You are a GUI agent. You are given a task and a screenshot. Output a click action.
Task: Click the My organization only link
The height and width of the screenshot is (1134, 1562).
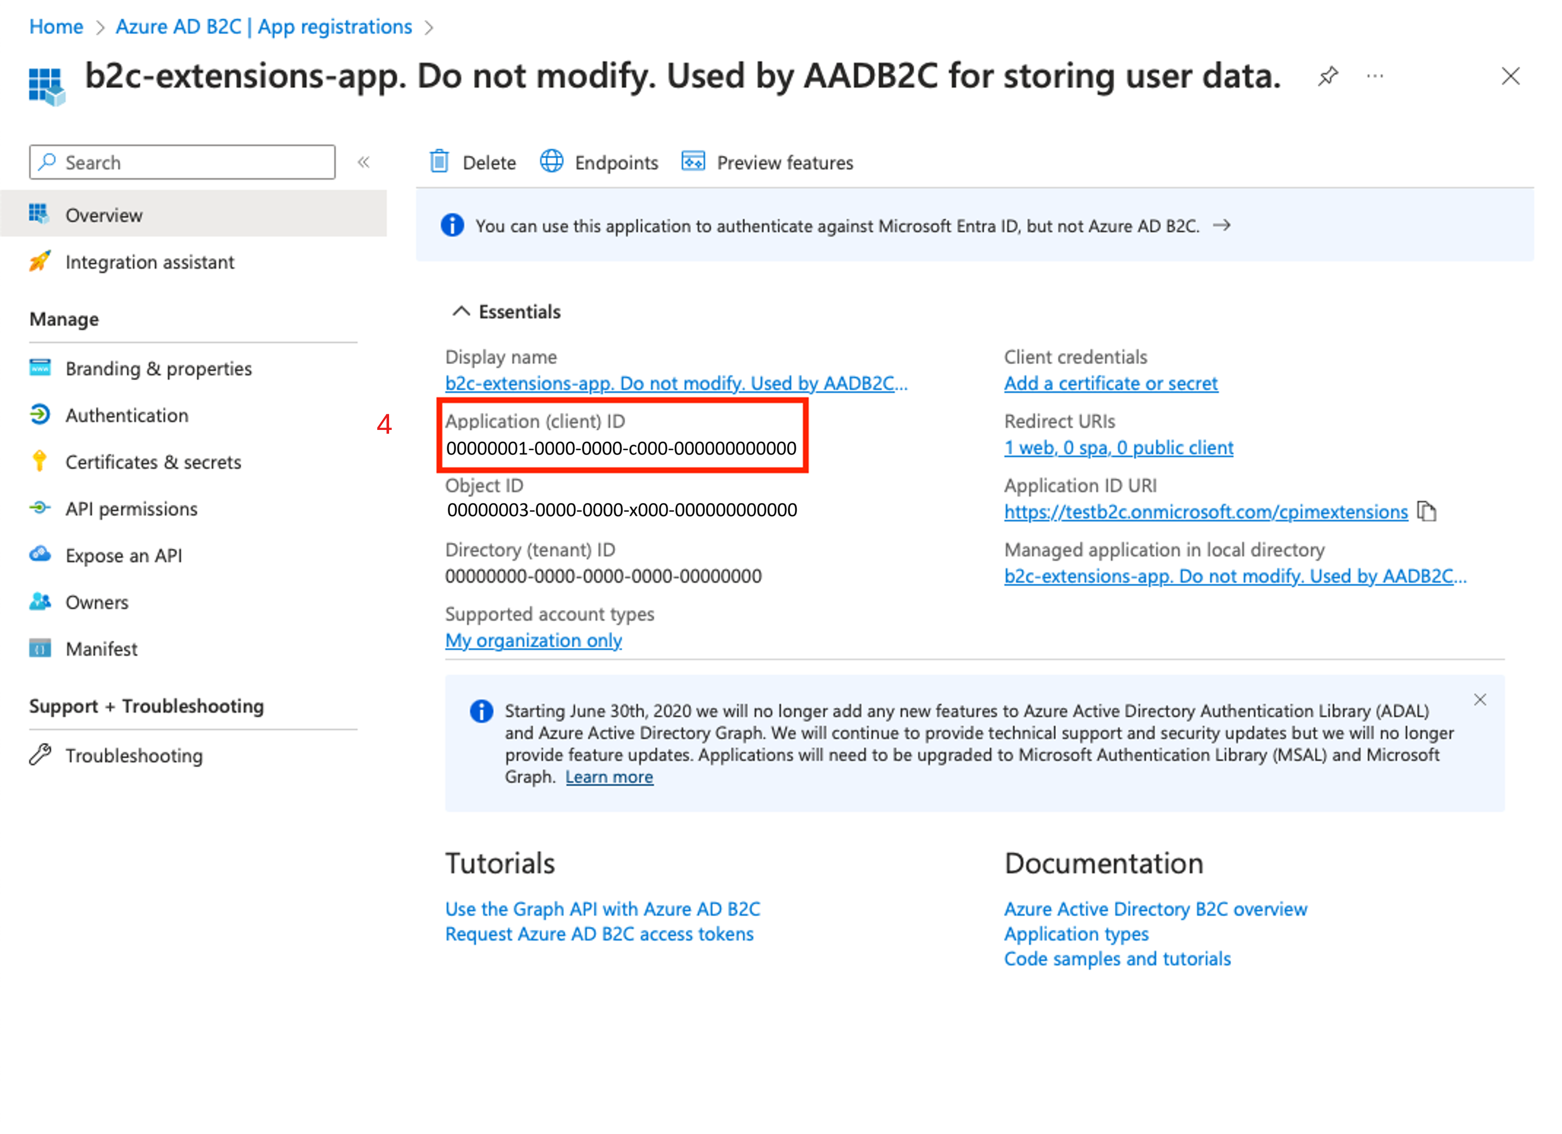point(533,641)
